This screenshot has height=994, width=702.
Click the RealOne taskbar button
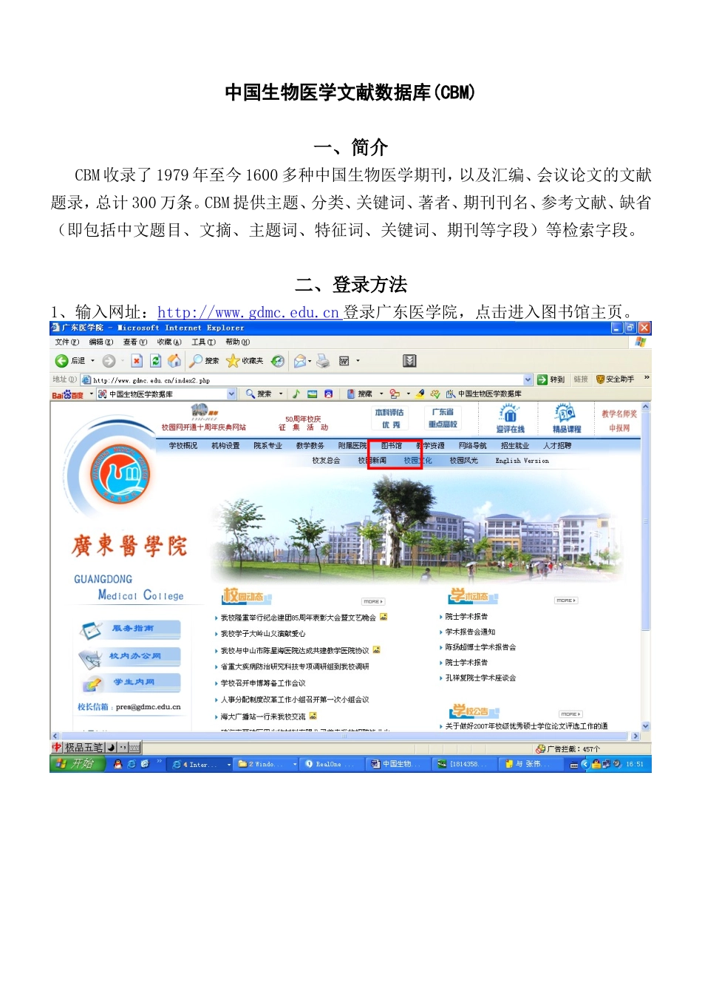[330, 764]
